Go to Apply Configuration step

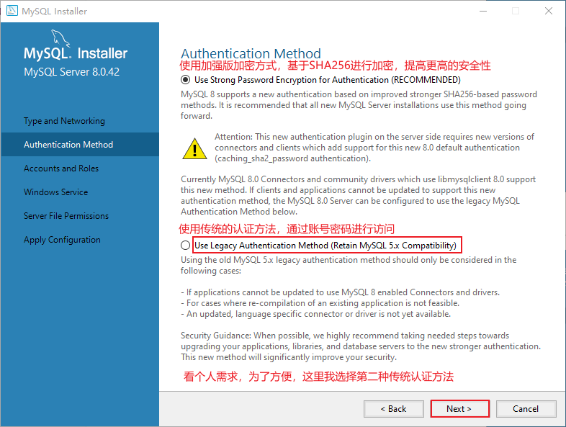click(x=62, y=240)
